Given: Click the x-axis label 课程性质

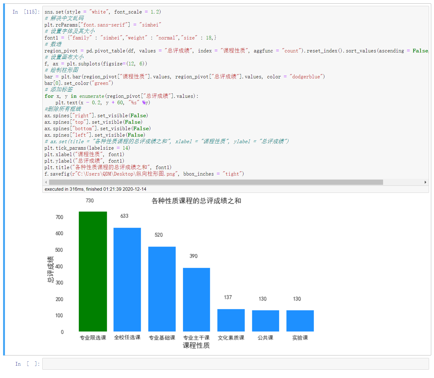Looking at the screenshot, I should (196, 345).
